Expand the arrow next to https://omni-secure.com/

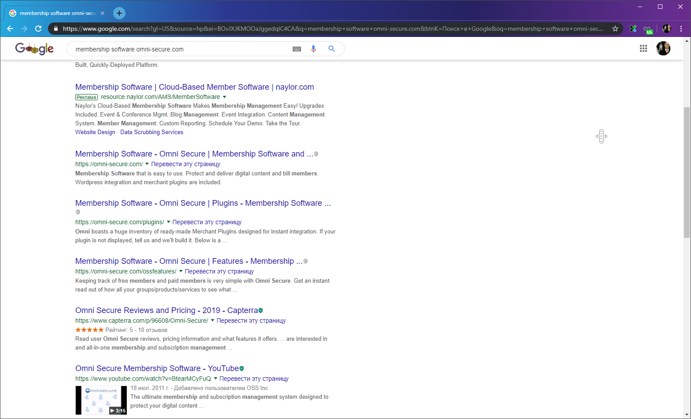click(147, 164)
